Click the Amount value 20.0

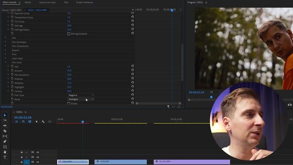tap(69, 71)
